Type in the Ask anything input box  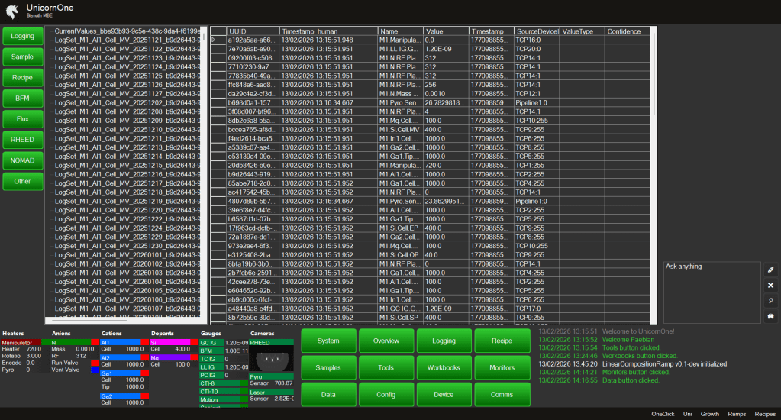[x=710, y=290]
